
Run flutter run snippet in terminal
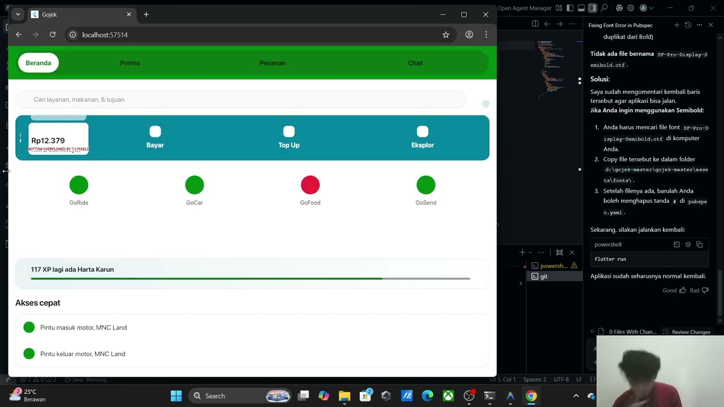(676, 244)
